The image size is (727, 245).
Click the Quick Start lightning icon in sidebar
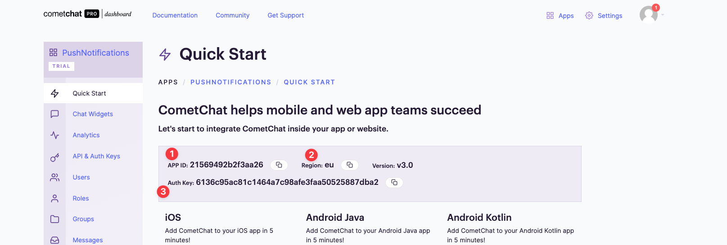point(55,93)
